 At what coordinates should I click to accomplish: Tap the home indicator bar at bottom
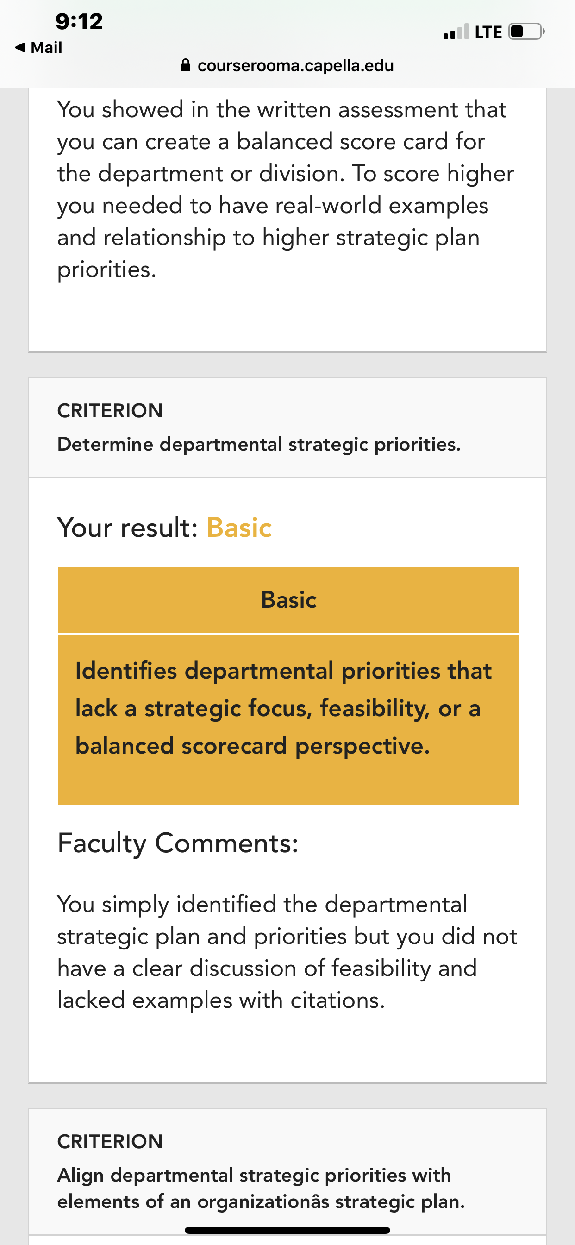[x=287, y=1230]
